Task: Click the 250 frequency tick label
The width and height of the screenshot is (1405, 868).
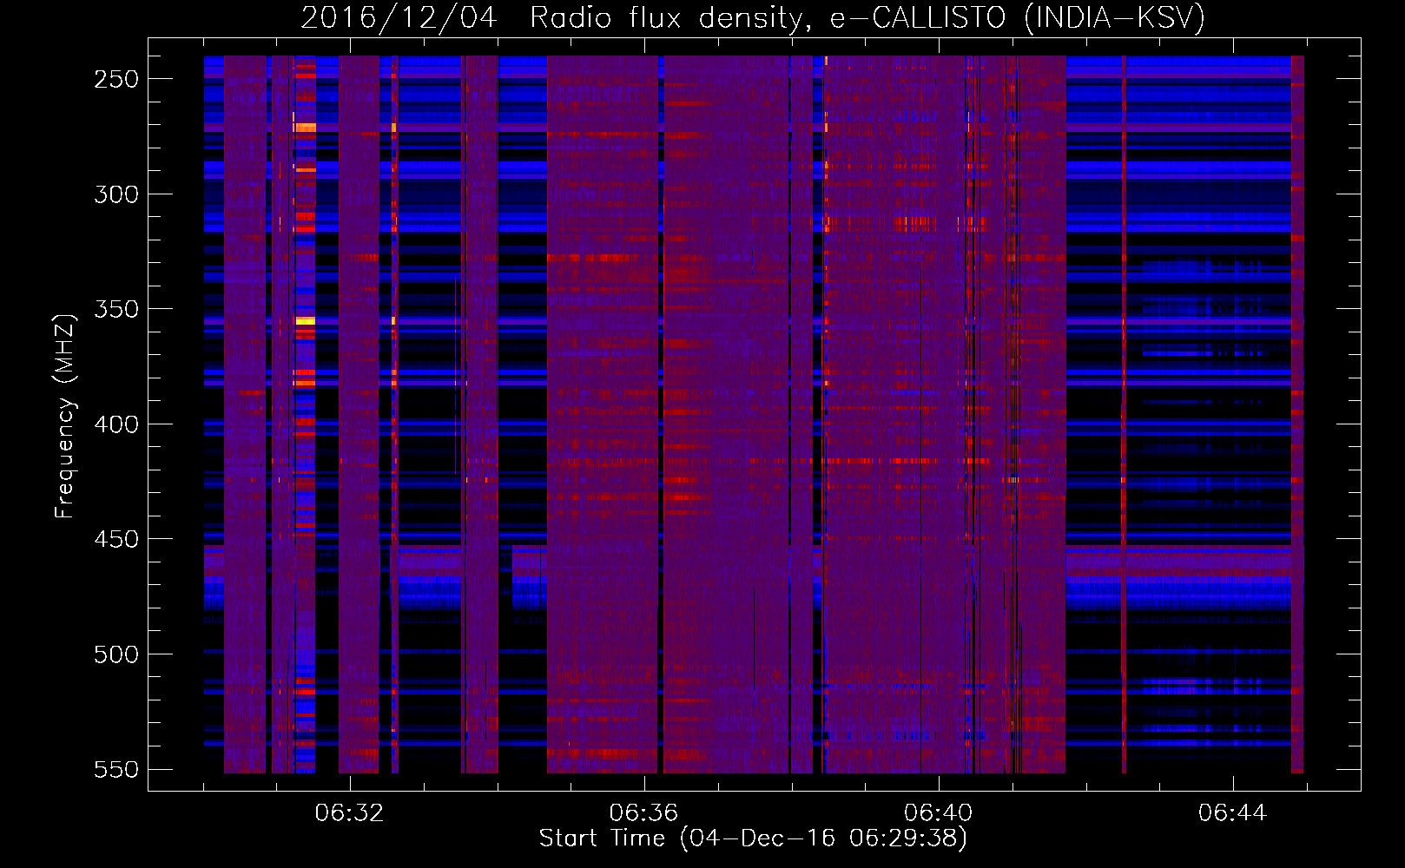Action: click(x=116, y=79)
